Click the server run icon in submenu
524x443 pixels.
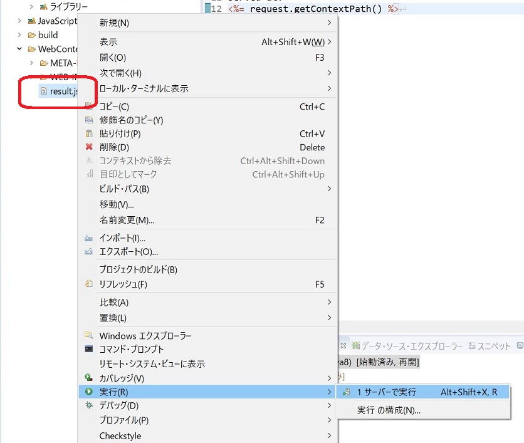(347, 392)
